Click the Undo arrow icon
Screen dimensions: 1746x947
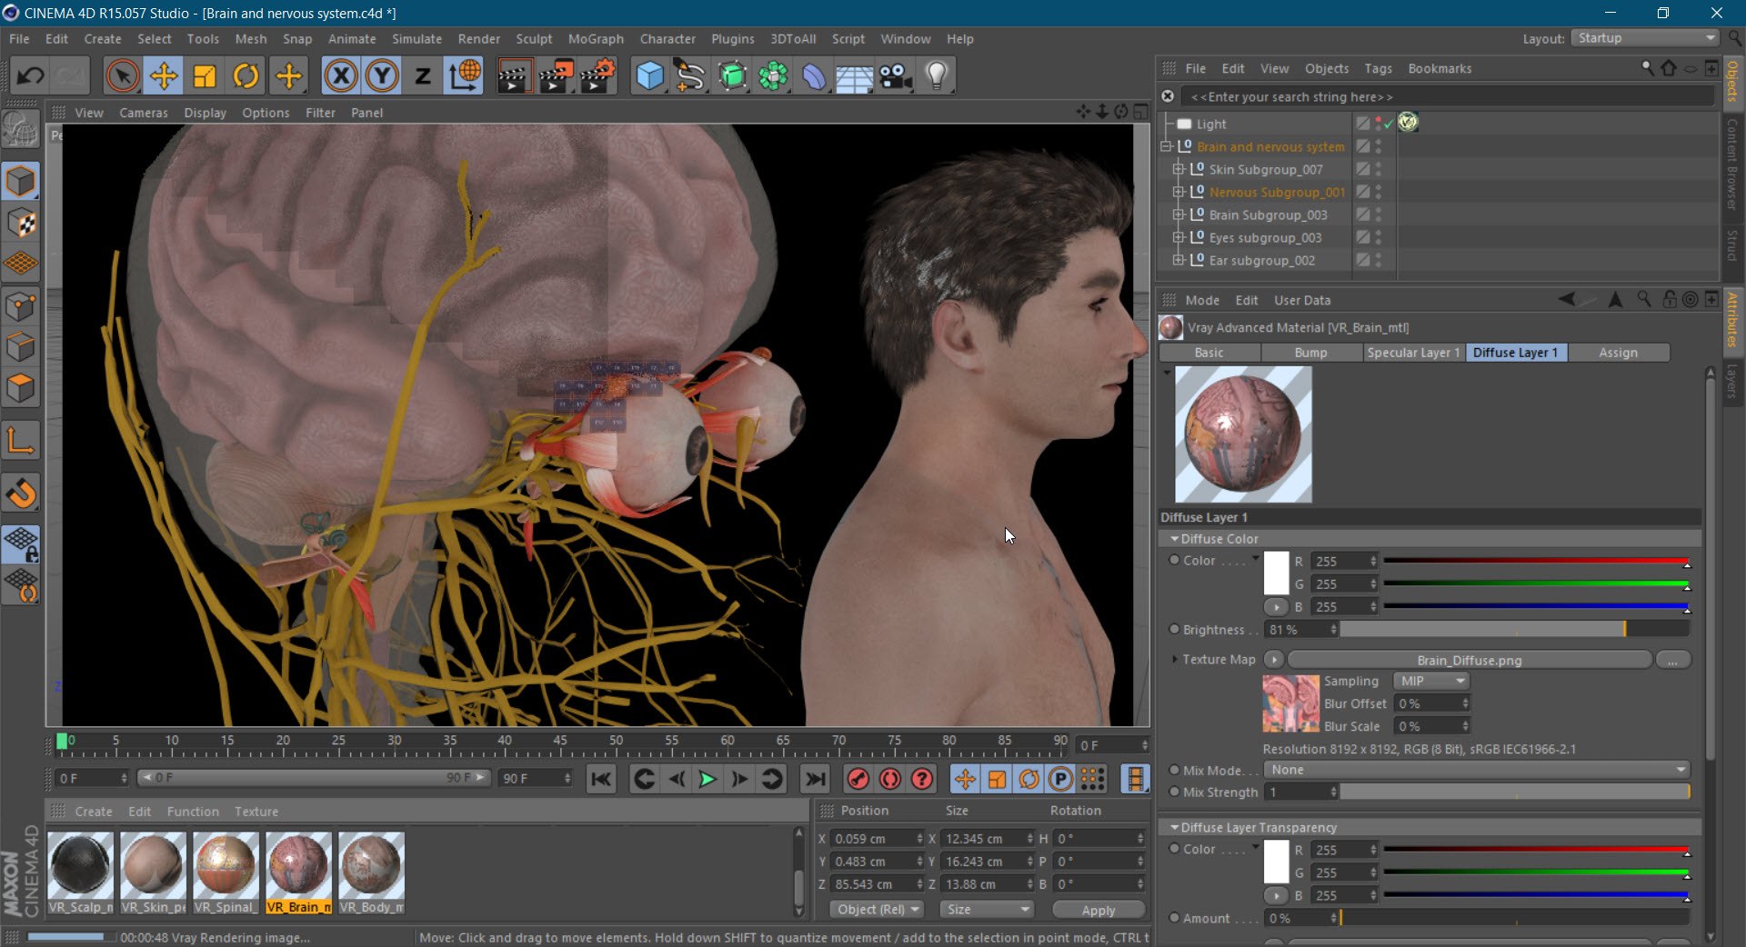31,76
